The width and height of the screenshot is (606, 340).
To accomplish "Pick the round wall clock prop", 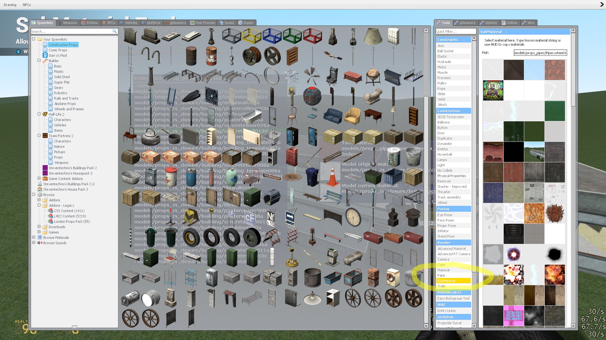I will 353,217.
